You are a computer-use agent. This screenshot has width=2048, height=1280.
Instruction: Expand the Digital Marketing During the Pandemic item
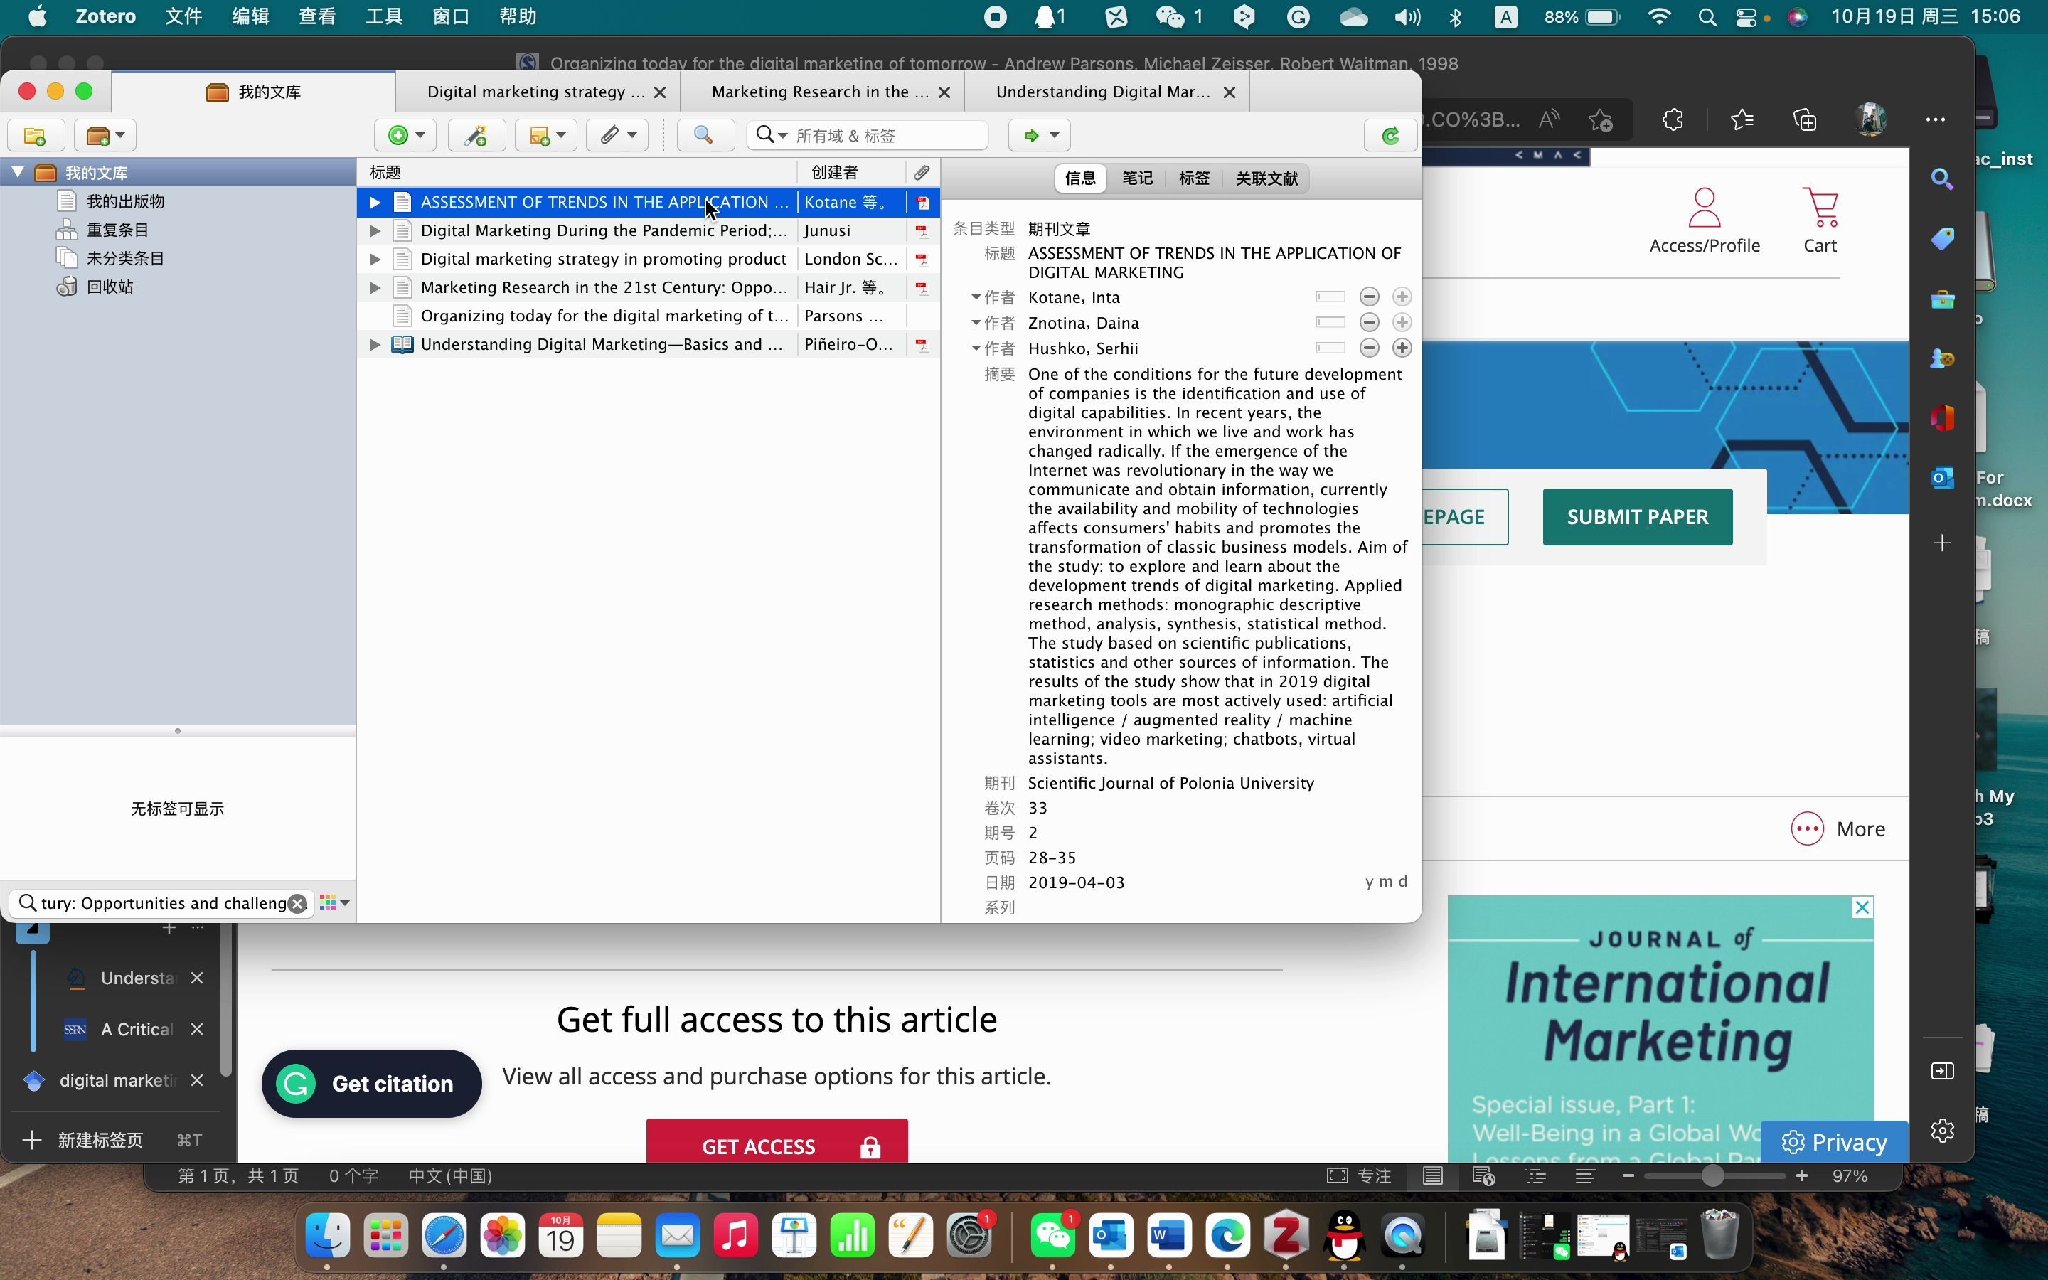pyautogui.click(x=374, y=230)
